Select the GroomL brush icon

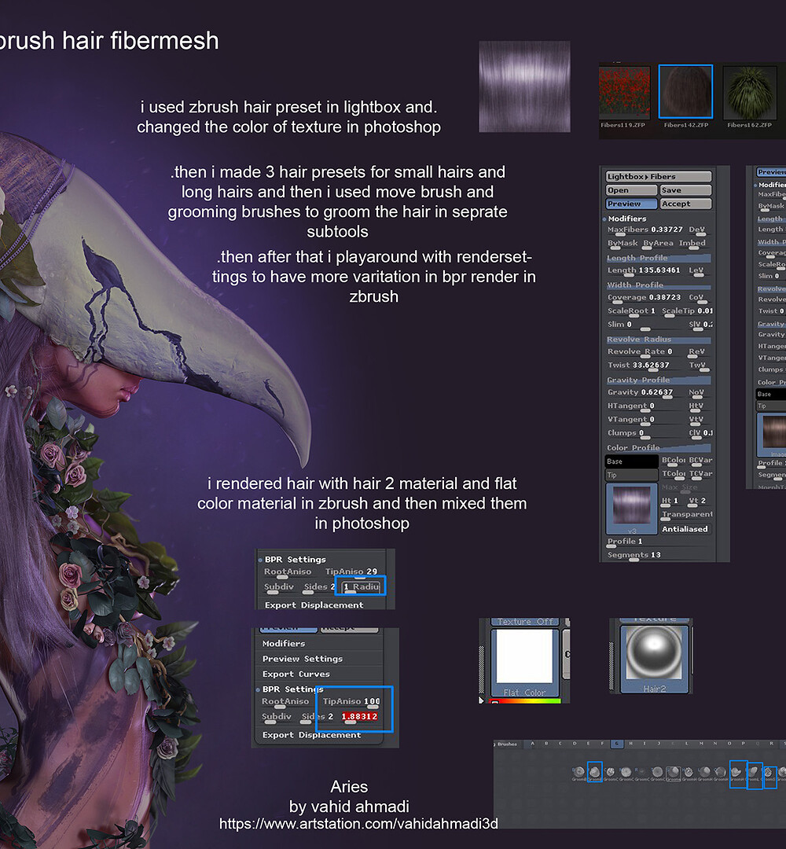coord(755,775)
